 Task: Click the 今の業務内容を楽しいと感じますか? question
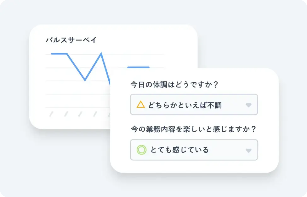coord(193,129)
